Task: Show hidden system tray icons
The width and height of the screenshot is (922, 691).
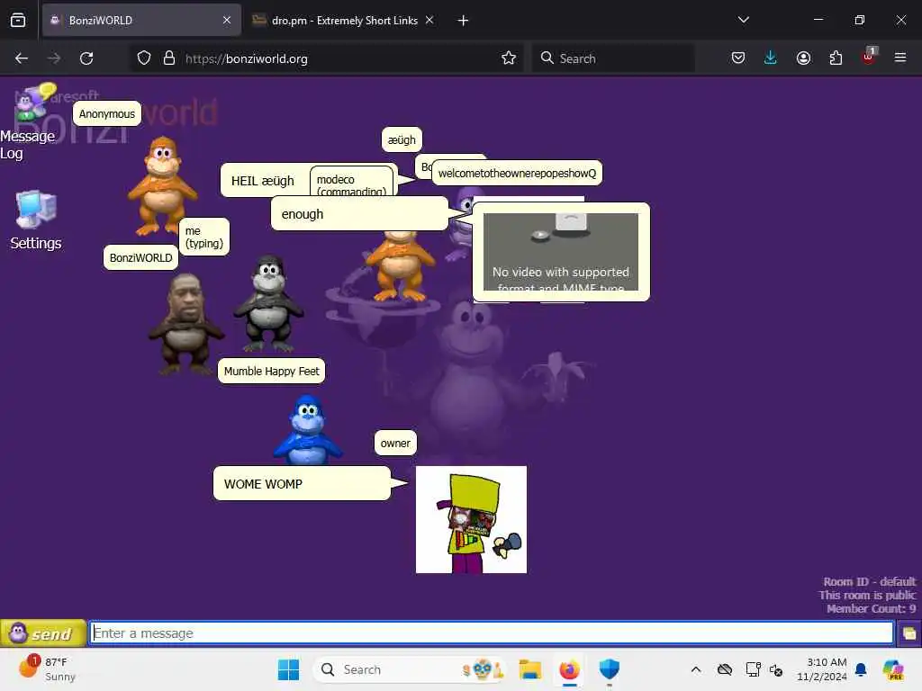Action: point(696,669)
